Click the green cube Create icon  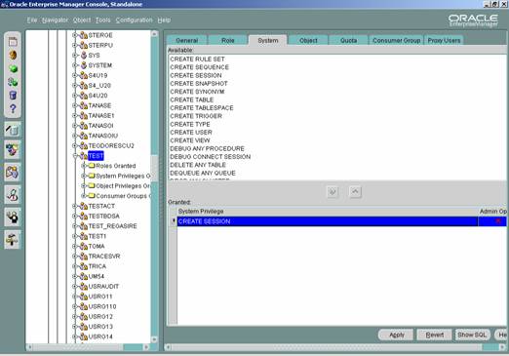click(x=13, y=68)
